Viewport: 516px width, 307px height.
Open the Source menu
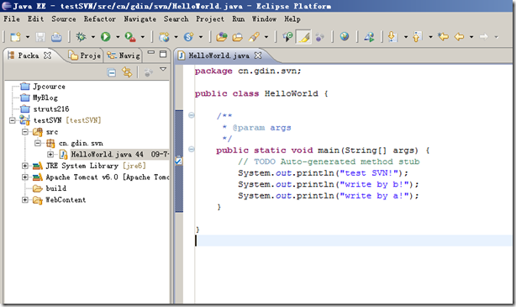pyautogui.click(x=64, y=19)
